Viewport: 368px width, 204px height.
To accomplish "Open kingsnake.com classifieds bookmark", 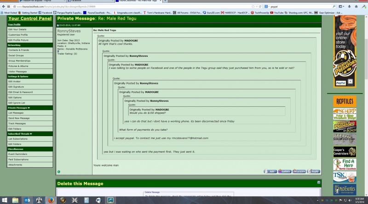I will pos(128,13).
